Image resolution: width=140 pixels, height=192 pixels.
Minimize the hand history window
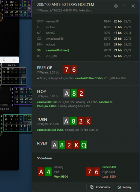pyautogui.click(x=125, y=6)
